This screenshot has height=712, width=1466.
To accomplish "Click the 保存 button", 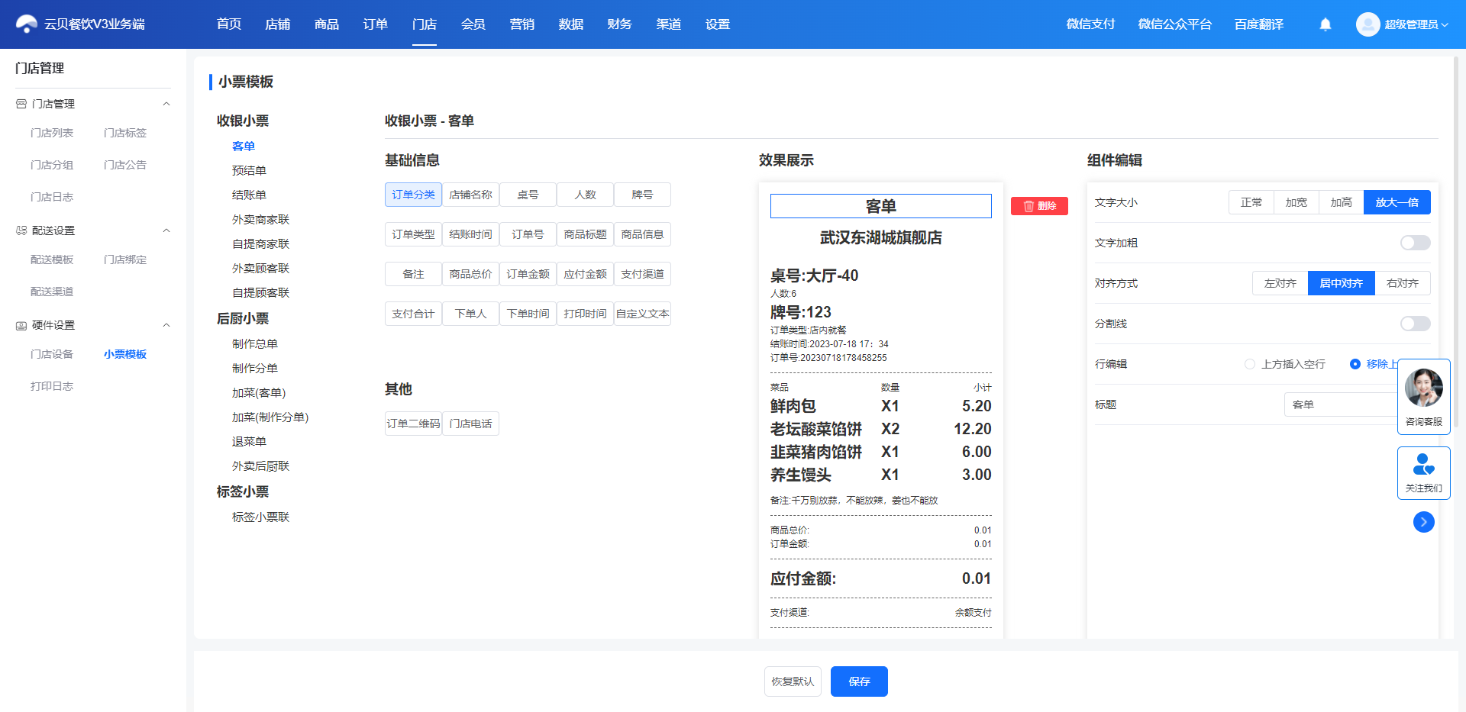I will (x=859, y=681).
